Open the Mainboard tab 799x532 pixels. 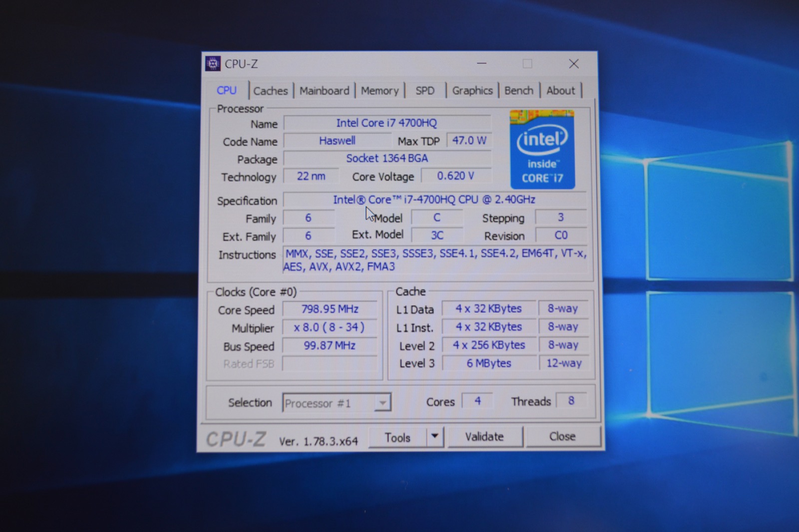(324, 91)
